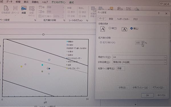This screenshot has width=171, height=107.
Task: Click the 印刷(P)... button
Action: coord(123,87)
